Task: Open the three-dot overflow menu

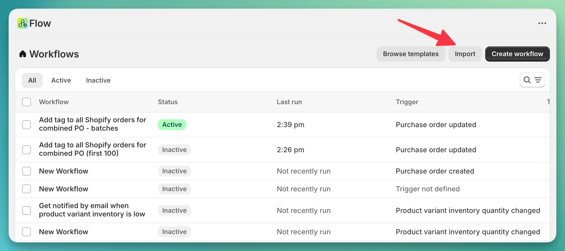Action: [542, 23]
